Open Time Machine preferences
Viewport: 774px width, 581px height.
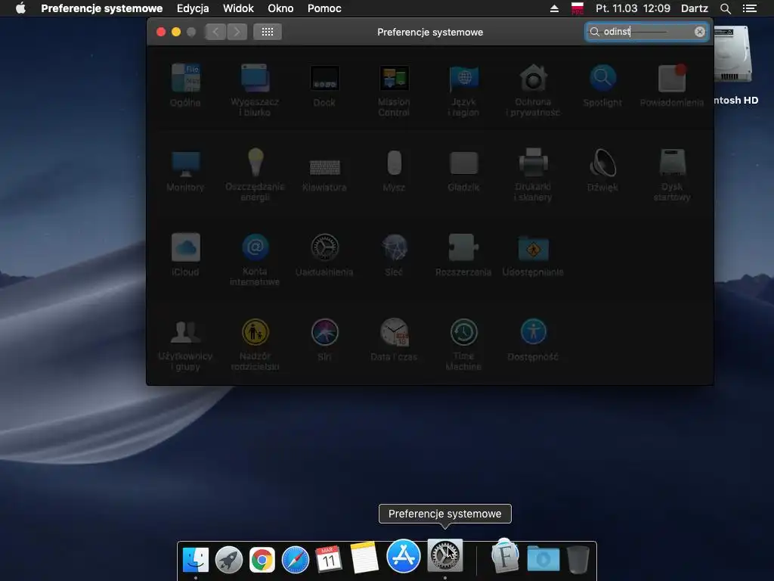pyautogui.click(x=463, y=345)
